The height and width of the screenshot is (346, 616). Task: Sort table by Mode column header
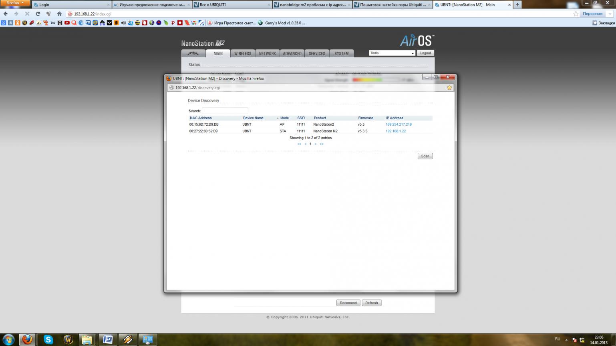coord(284,118)
